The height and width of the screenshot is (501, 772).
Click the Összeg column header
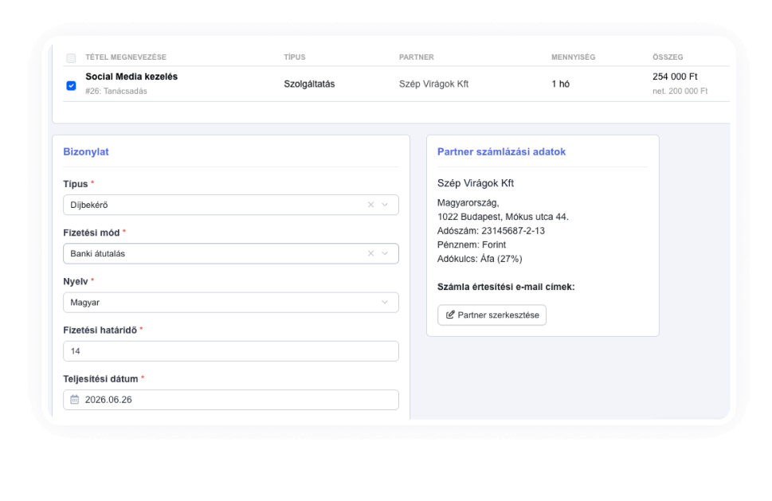coord(668,57)
